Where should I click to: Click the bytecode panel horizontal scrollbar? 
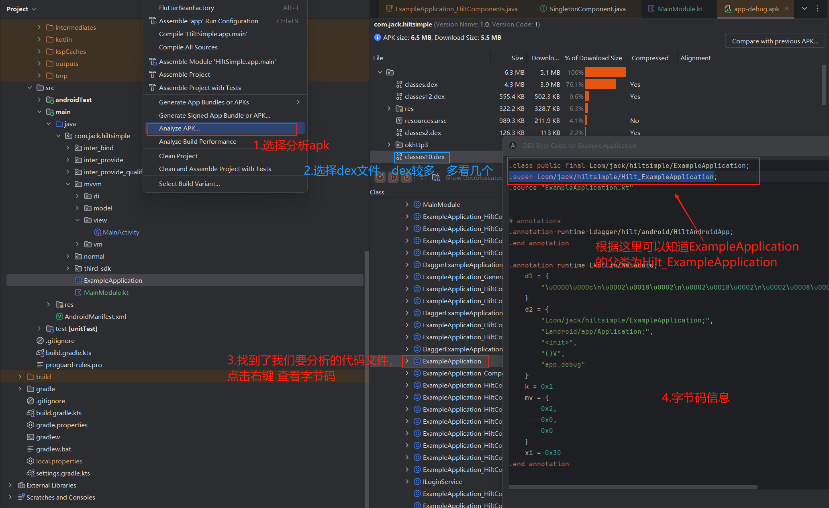633,487
